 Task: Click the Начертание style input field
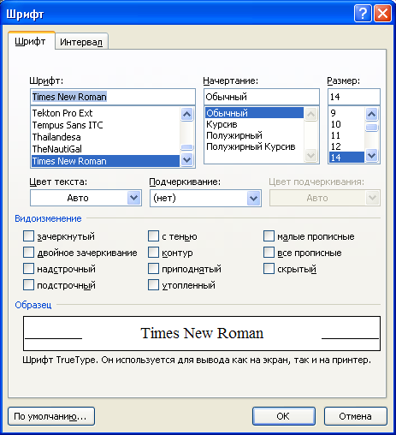tap(262, 97)
